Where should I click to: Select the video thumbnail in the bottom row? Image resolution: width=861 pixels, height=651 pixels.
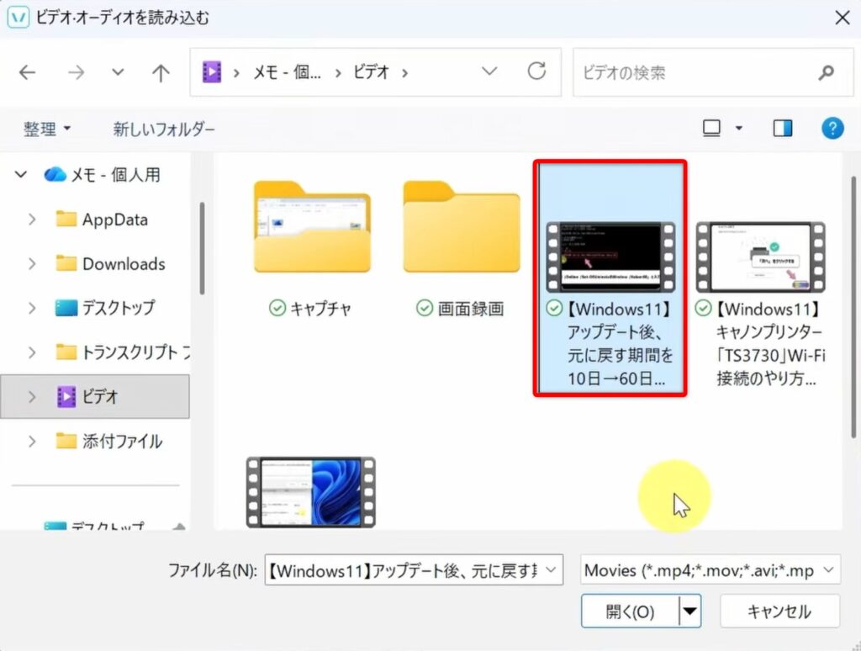click(x=311, y=492)
